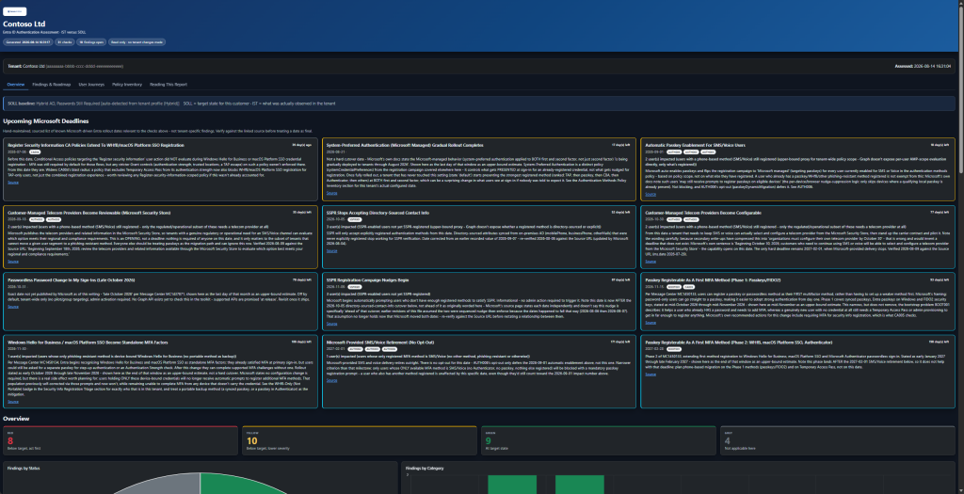This screenshot has height=494, width=964.
Task: Open the Findings & Roadmap tab
Action: [52, 84]
